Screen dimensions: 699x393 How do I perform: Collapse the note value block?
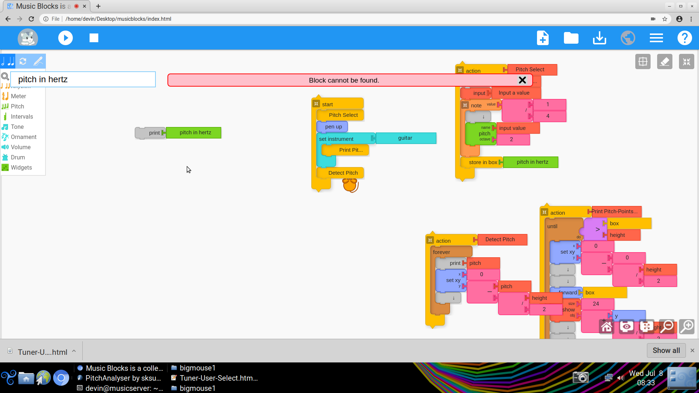(465, 105)
